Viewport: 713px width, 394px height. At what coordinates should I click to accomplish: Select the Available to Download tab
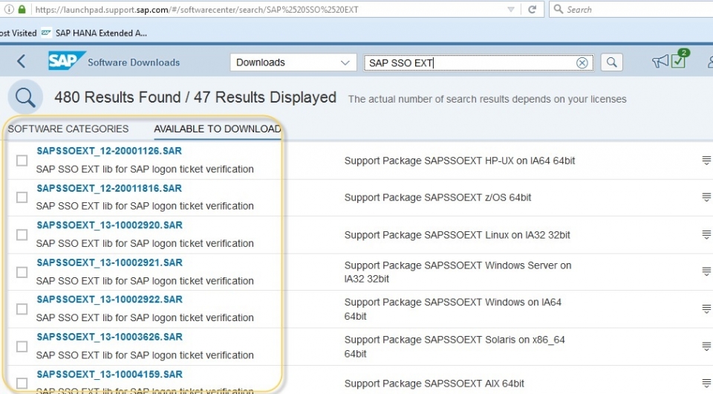218,129
